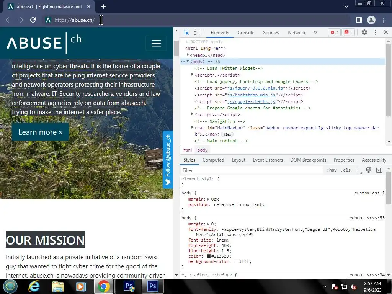
Task: Toggle the :hov element state panel
Action: point(332,170)
